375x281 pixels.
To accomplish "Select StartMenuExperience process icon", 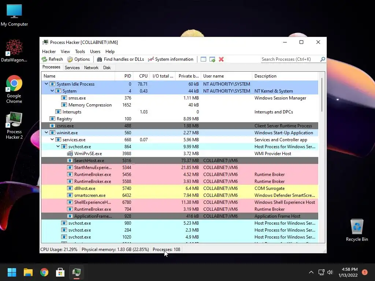I will (70, 167).
